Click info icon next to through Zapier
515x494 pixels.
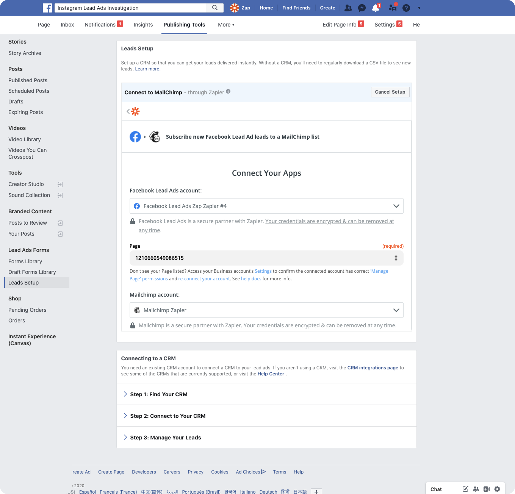tap(228, 91)
